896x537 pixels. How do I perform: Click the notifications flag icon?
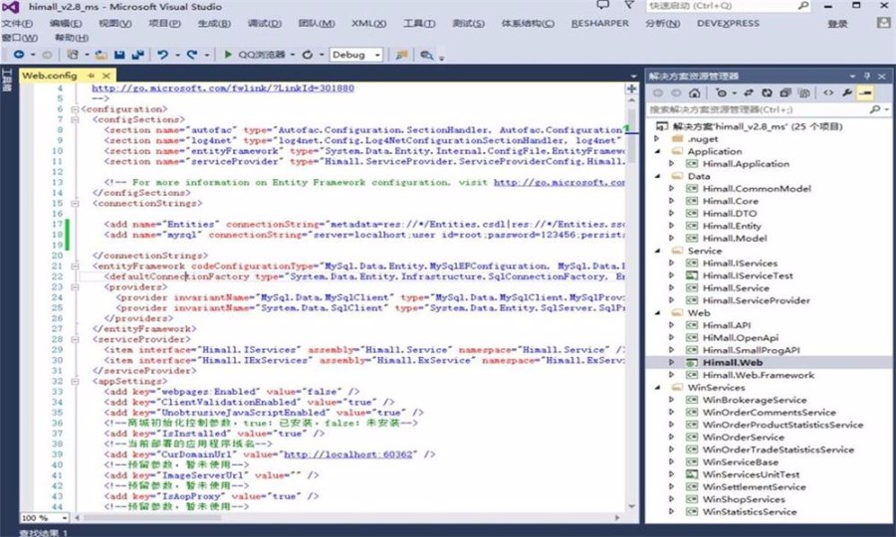[628, 5]
